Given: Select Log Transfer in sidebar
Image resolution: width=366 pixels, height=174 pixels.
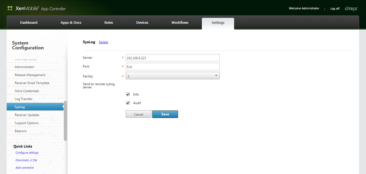Looking at the screenshot, I should coord(35,99).
